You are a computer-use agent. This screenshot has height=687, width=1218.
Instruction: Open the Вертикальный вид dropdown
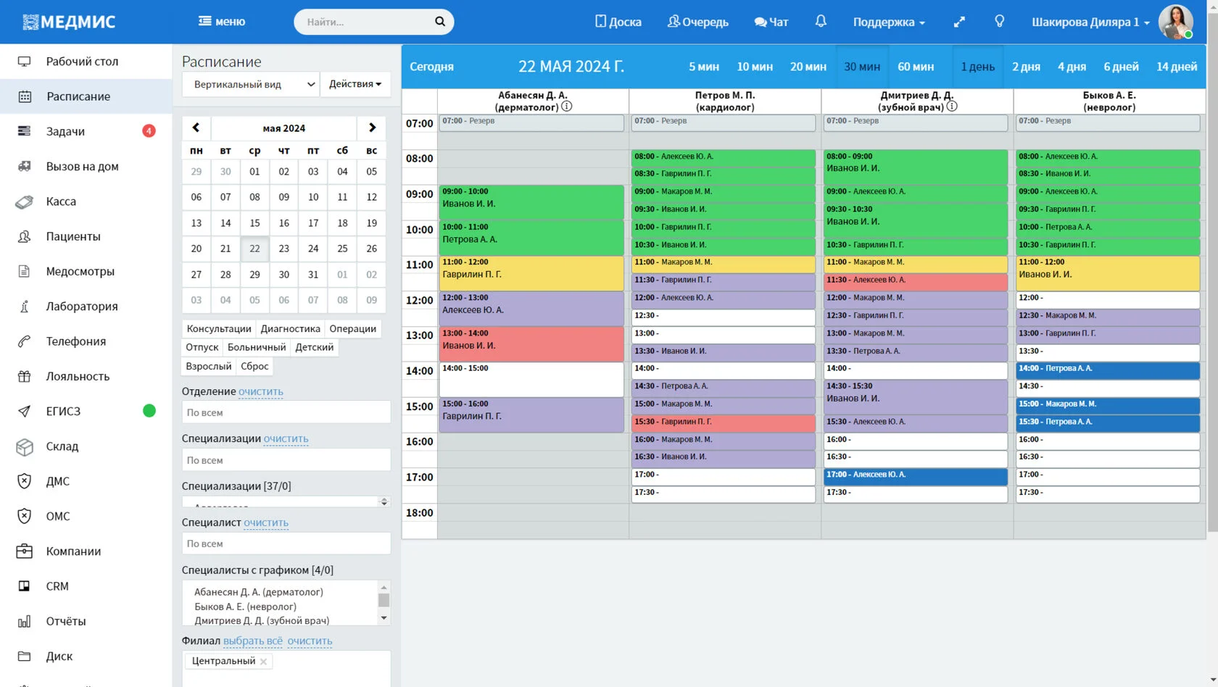point(251,84)
